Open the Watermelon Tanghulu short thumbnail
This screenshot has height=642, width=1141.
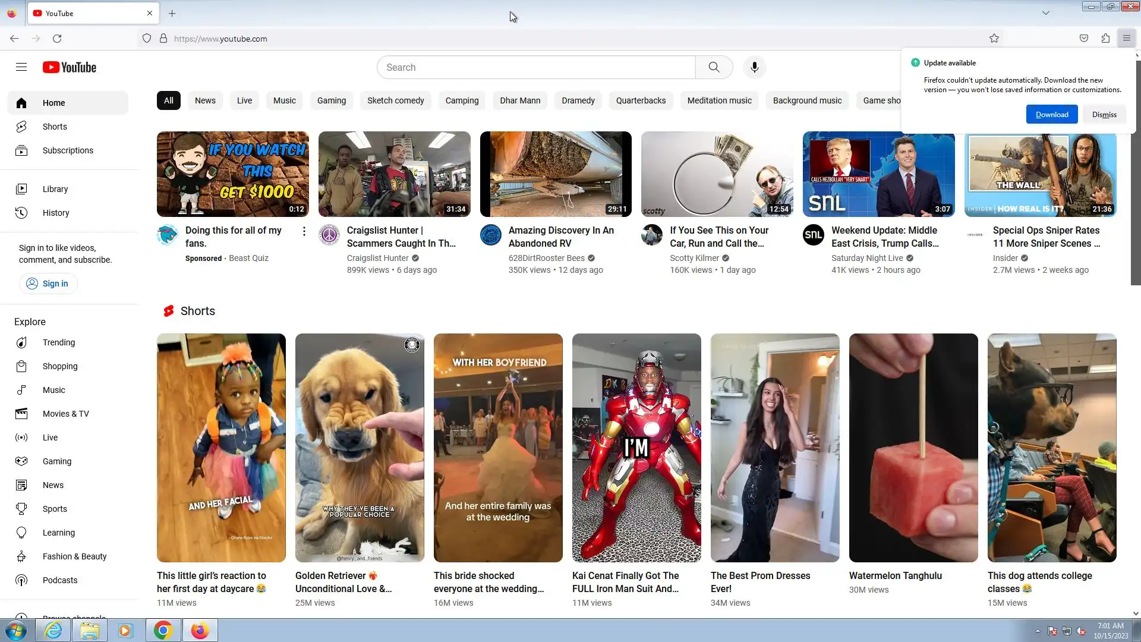(x=913, y=448)
